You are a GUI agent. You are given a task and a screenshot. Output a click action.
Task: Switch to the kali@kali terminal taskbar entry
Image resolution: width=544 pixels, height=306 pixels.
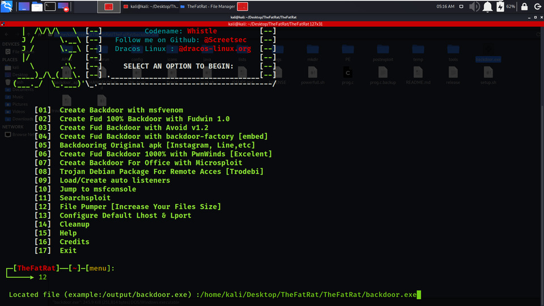tap(151, 7)
